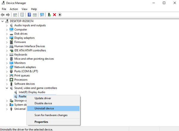179x131 pixels.
Task: Click the Ports (COM & LPT) icon
Action: tap(11, 71)
